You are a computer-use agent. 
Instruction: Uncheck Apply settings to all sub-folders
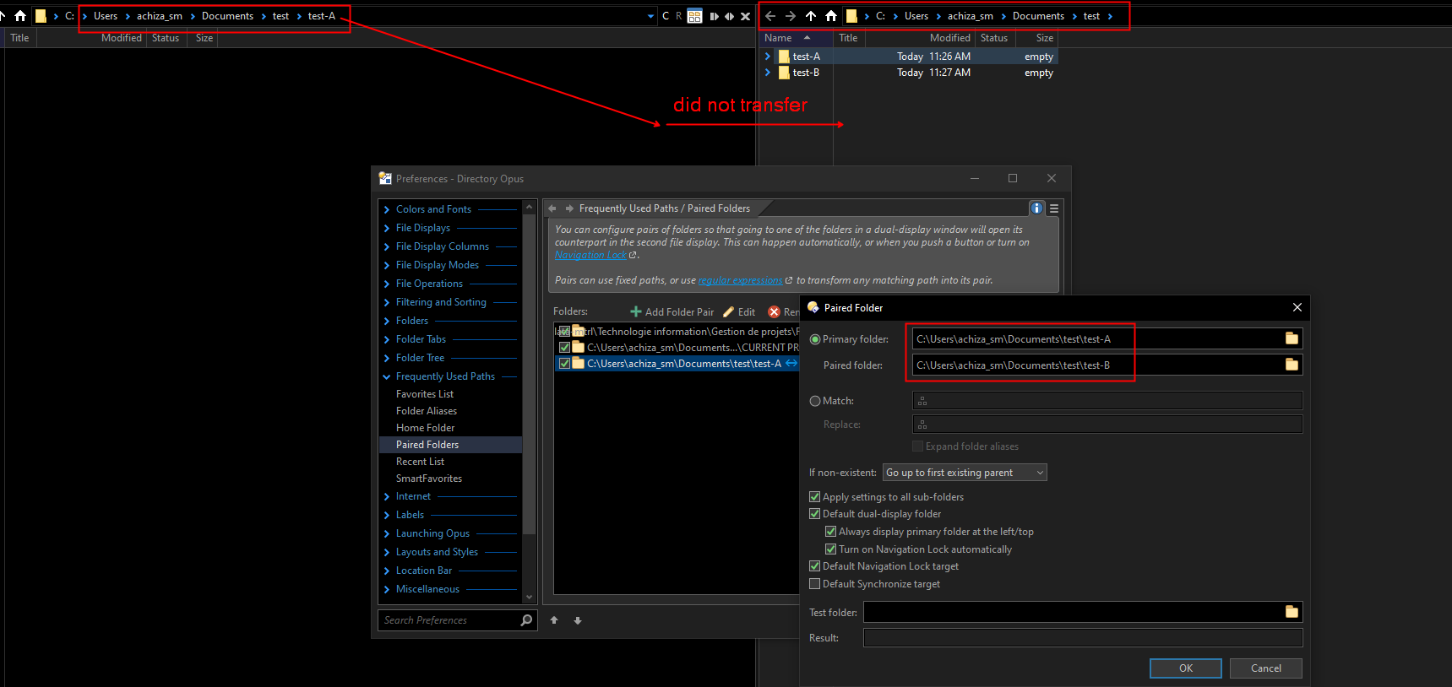pyautogui.click(x=815, y=497)
